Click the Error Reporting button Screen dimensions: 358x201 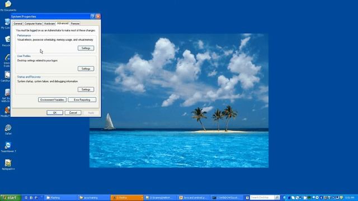(82, 99)
